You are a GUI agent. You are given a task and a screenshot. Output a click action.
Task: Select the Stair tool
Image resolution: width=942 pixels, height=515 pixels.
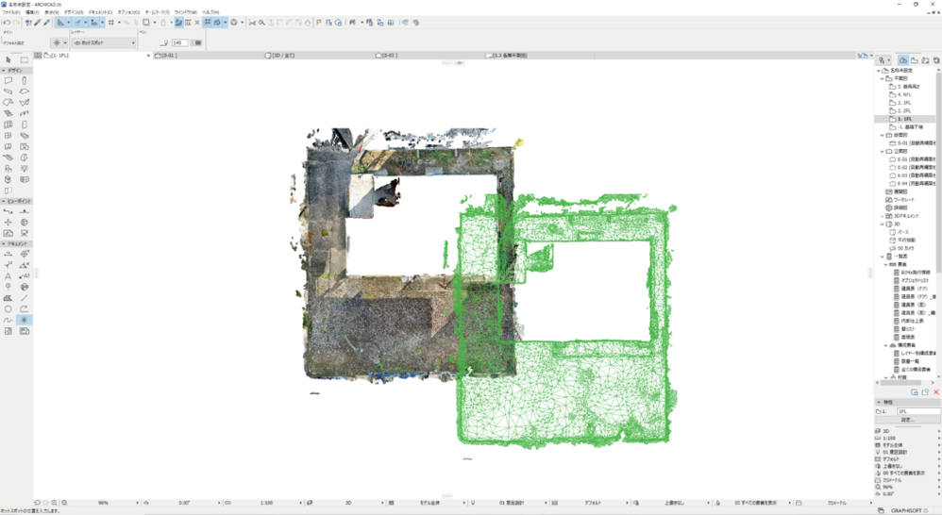(x=8, y=113)
